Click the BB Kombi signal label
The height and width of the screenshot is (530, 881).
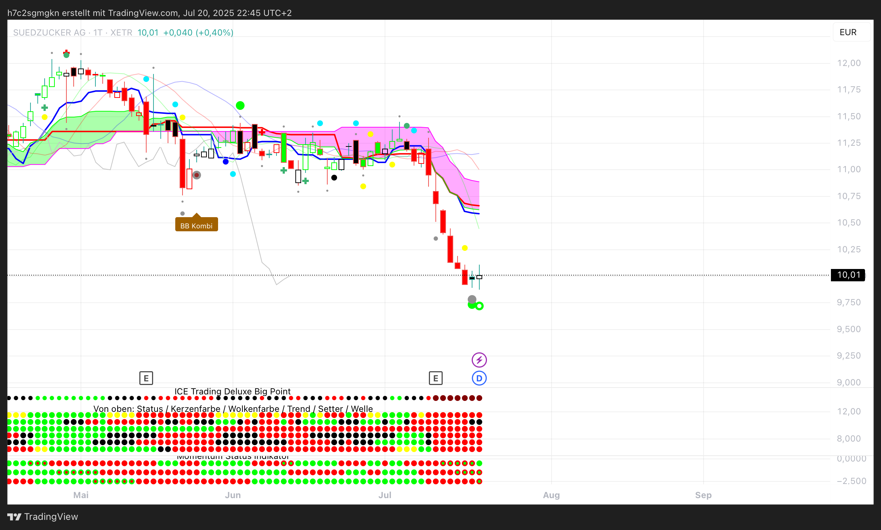pyautogui.click(x=196, y=225)
